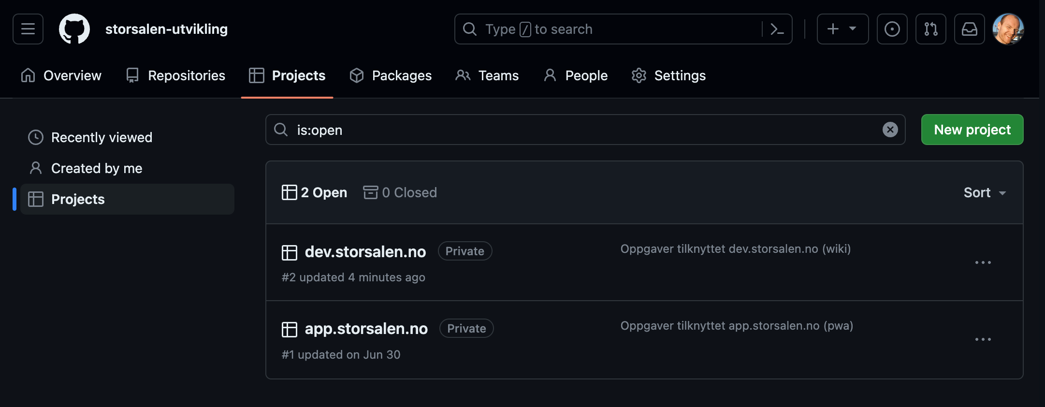
Task: Open the Settings tab
Action: click(668, 75)
